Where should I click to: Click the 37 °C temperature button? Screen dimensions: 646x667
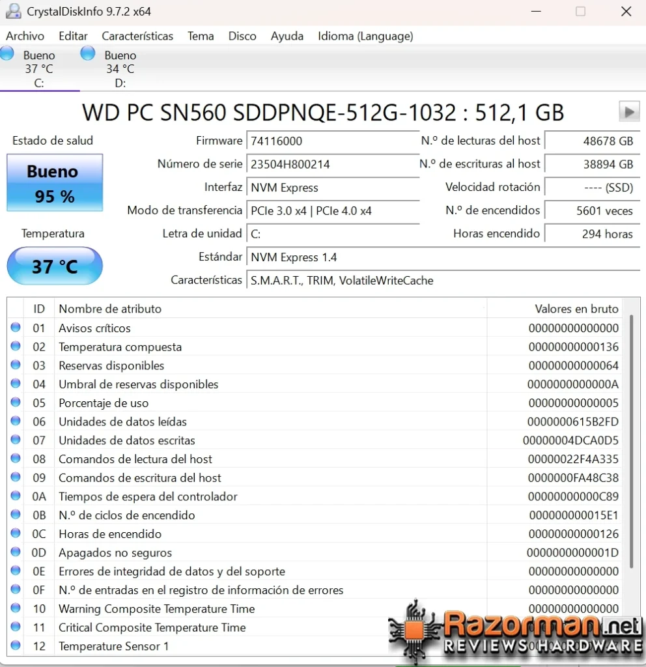click(x=55, y=266)
